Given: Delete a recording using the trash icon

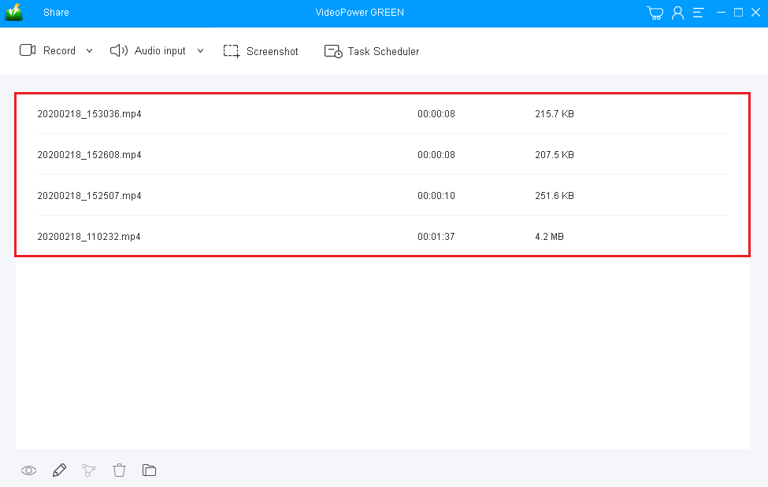Looking at the screenshot, I should pos(119,470).
